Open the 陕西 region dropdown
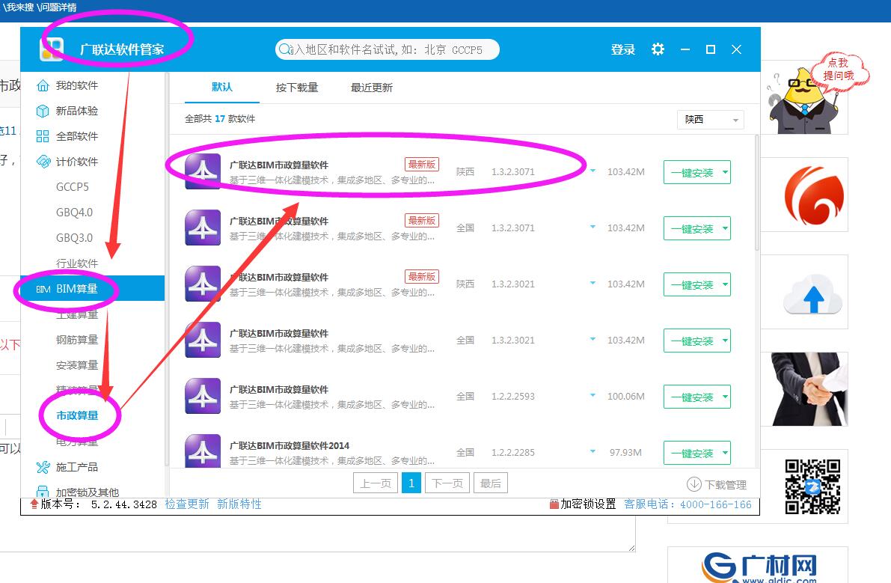The width and height of the screenshot is (891, 583). pos(710,119)
